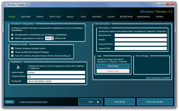Select Kill applications immediately radio button

coord(12,35)
